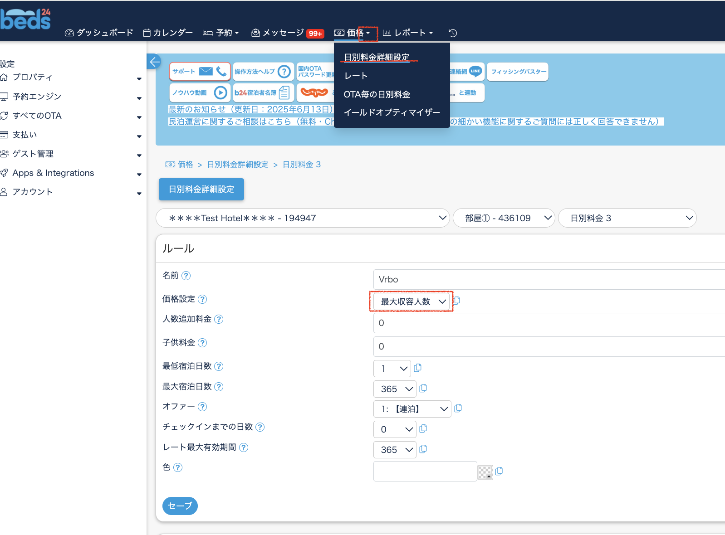Click the 名前 input field containing Vrbo
Viewport: 725px width, 535px height.
click(544, 279)
